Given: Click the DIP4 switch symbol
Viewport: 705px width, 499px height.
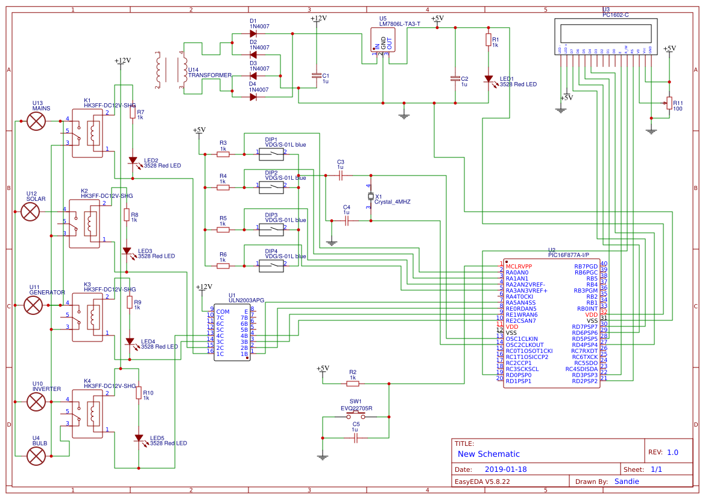Looking at the screenshot, I should [271, 266].
